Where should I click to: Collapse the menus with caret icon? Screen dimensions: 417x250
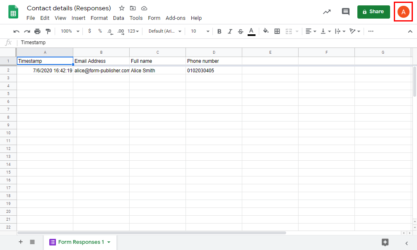point(410,31)
